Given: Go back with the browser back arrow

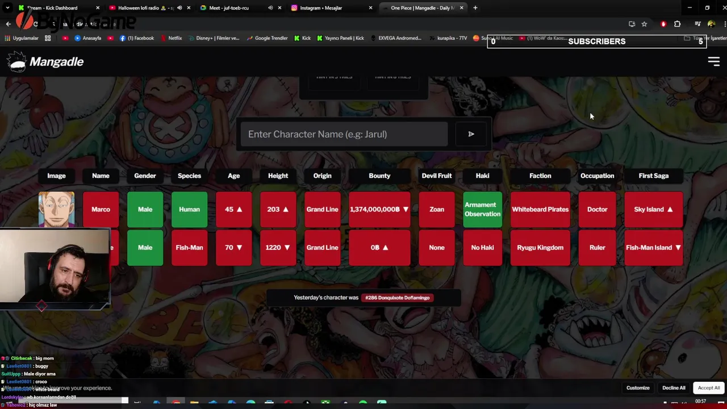Looking at the screenshot, I should click(8, 24).
